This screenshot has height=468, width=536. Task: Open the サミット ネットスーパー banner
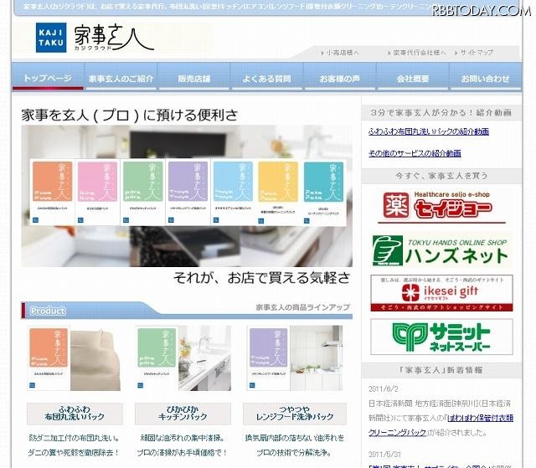(441, 336)
